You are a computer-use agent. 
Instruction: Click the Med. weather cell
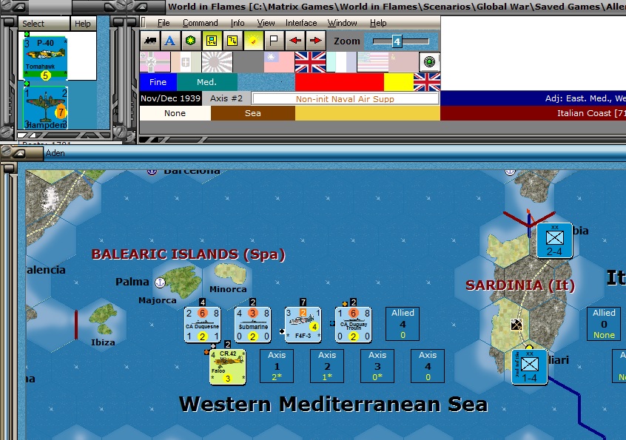pyautogui.click(x=206, y=82)
